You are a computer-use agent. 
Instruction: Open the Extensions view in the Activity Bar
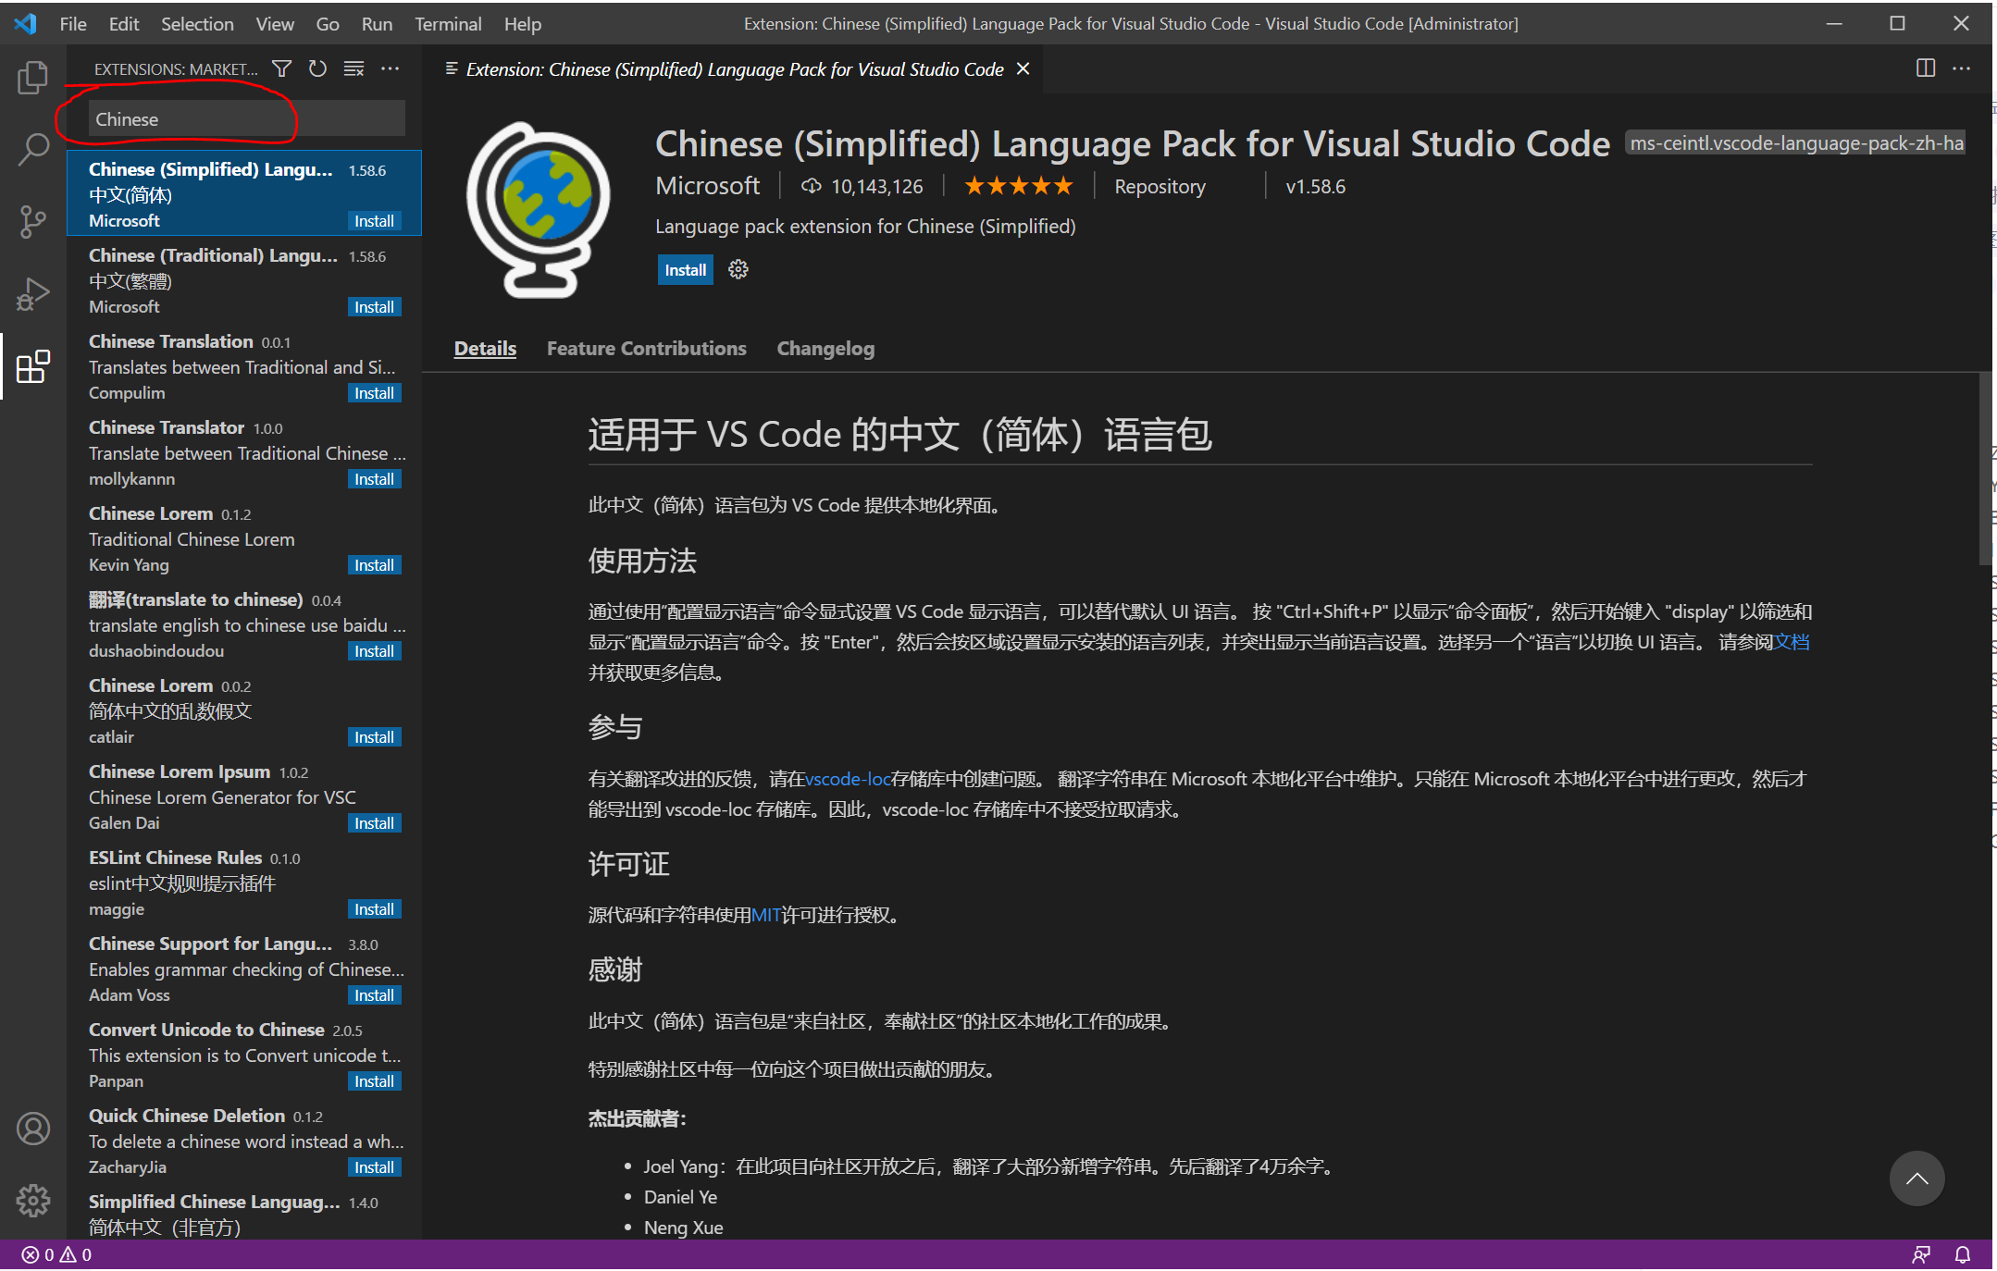pyautogui.click(x=33, y=367)
